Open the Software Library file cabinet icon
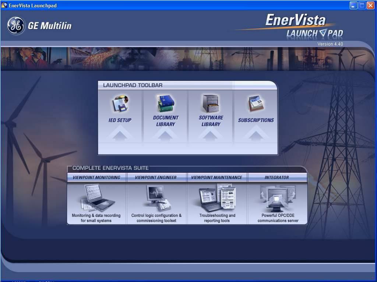377x282 pixels. coord(211,103)
